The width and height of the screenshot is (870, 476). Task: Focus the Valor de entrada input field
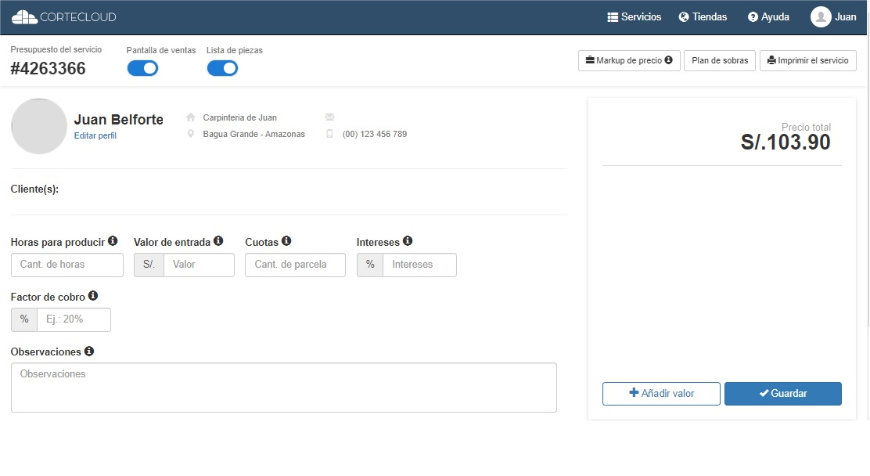199,265
